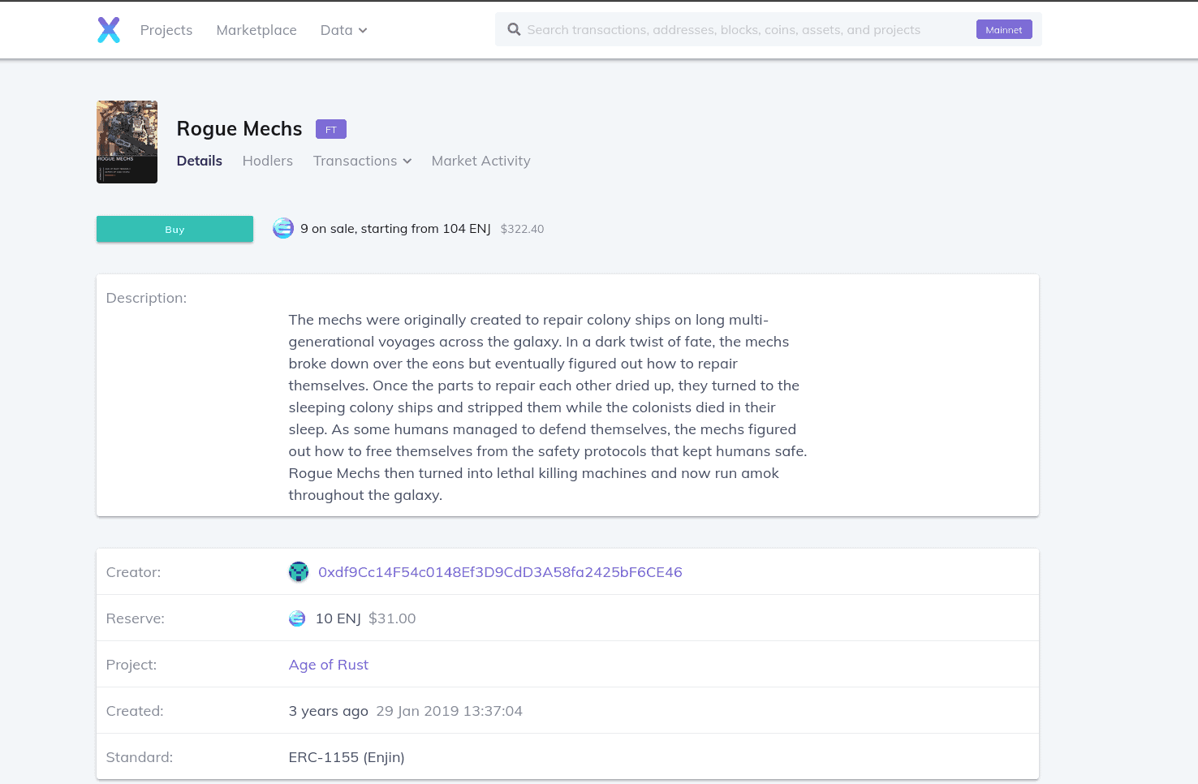The width and height of the screenshot is (1198, 784).
Task: Expand the Data dropdown menu
Action: click(343, 30)
